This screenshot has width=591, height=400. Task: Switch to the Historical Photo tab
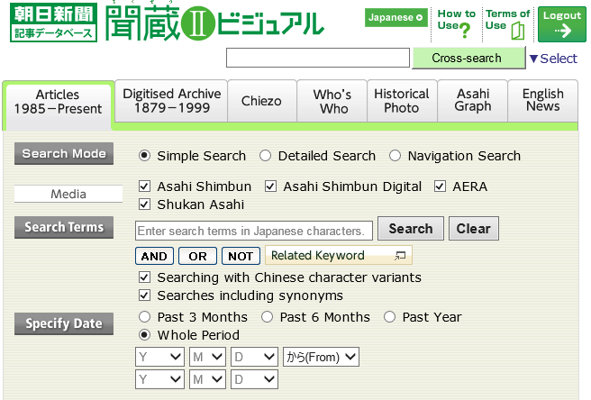(402, 101)
